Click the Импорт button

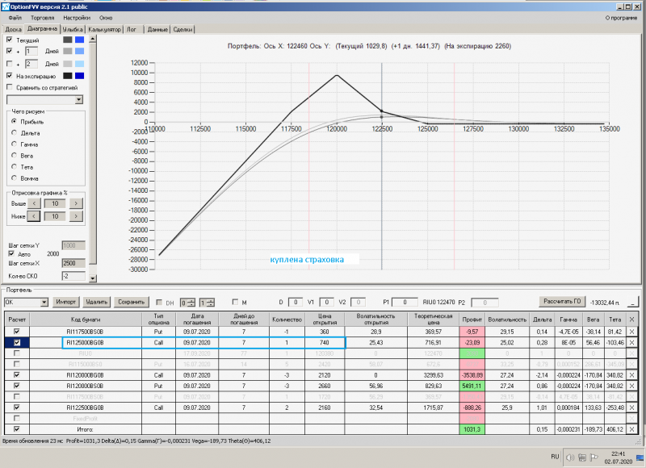coord(66,302)
